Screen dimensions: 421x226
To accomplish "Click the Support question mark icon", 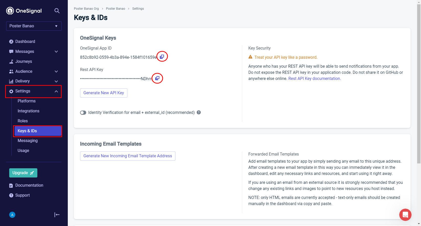I will (x=11, y=195).
